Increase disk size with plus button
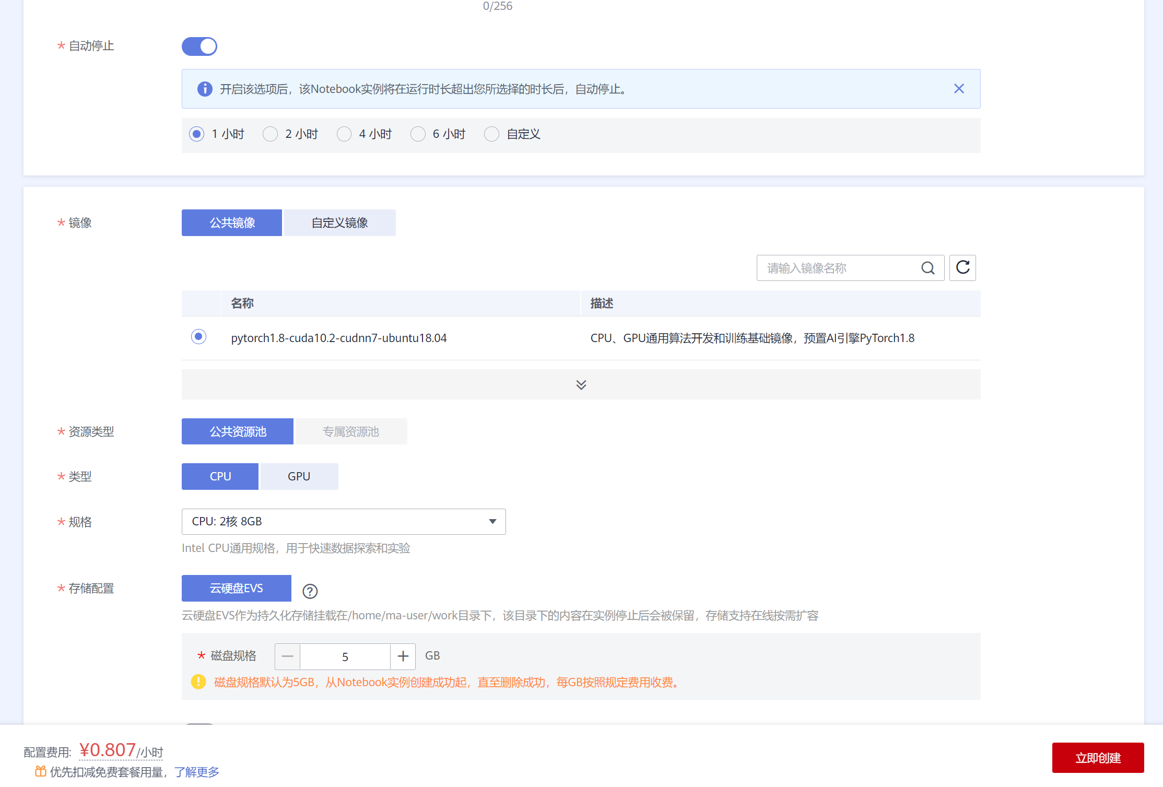 tap(403, 656)
